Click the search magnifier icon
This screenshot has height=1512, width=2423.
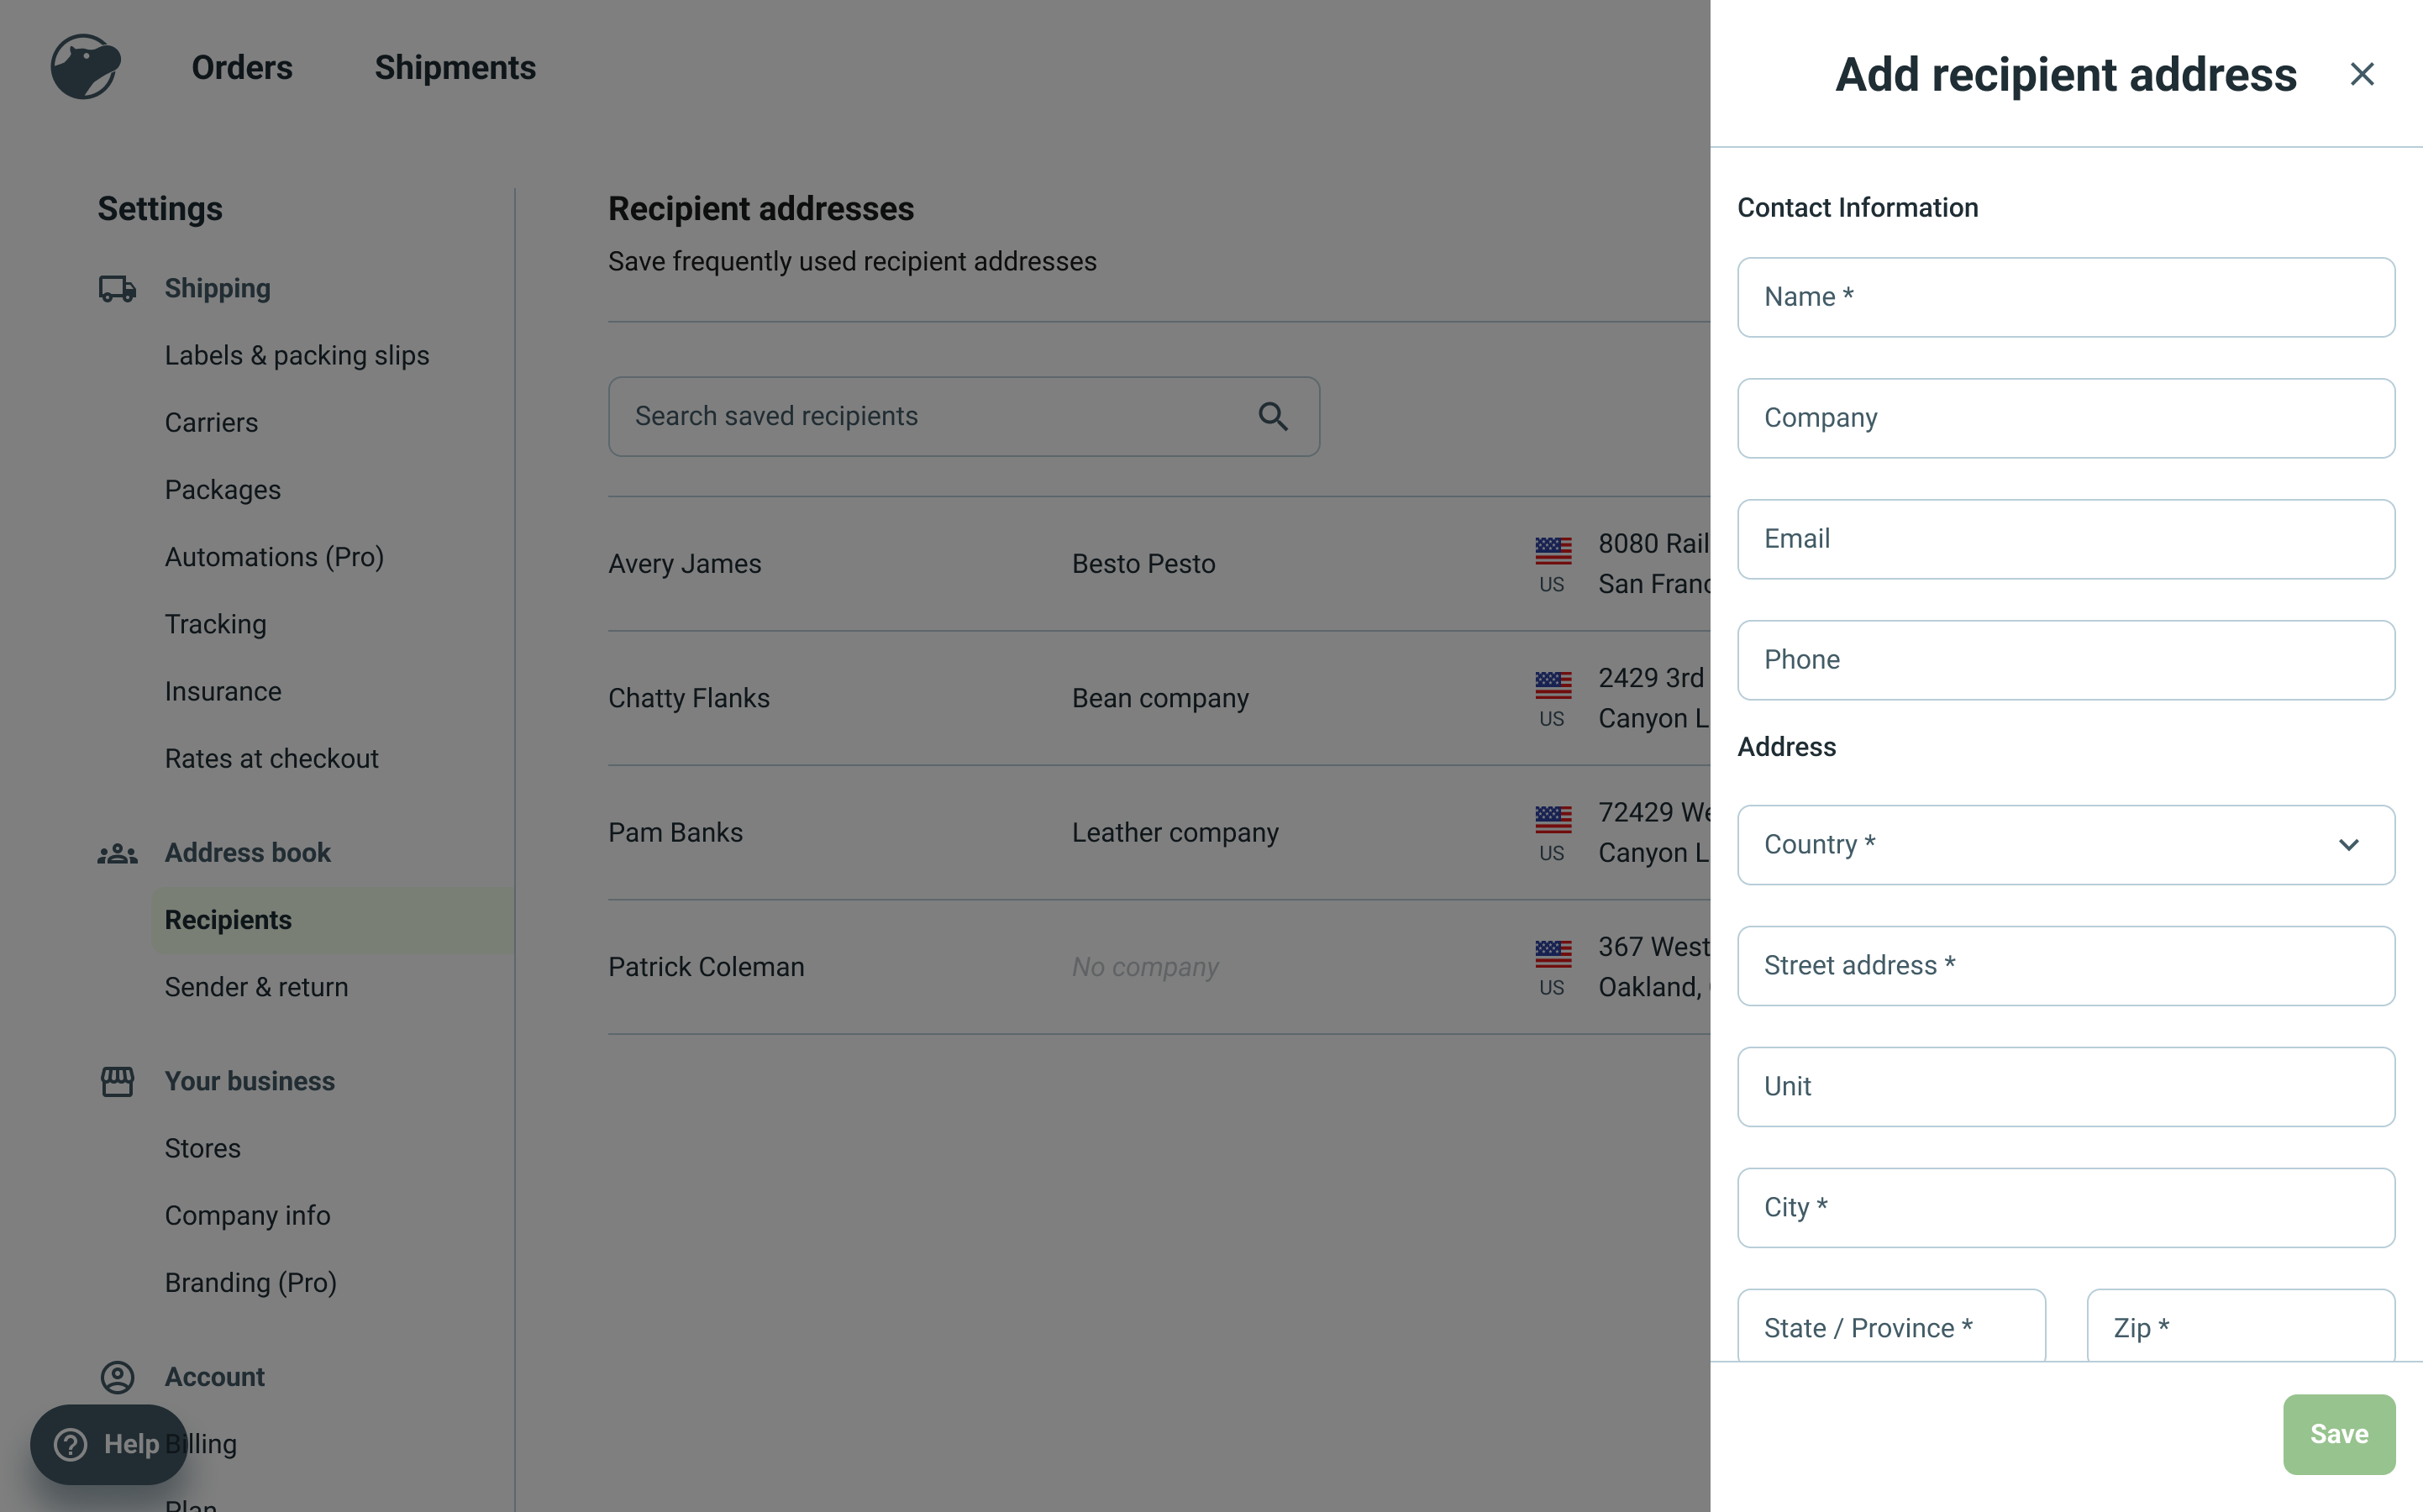[x=1272, y=416]
